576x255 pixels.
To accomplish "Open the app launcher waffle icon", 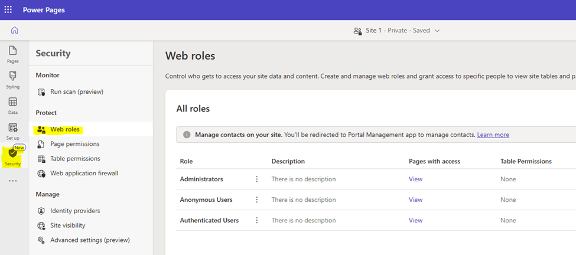I will tap(8, 9).
